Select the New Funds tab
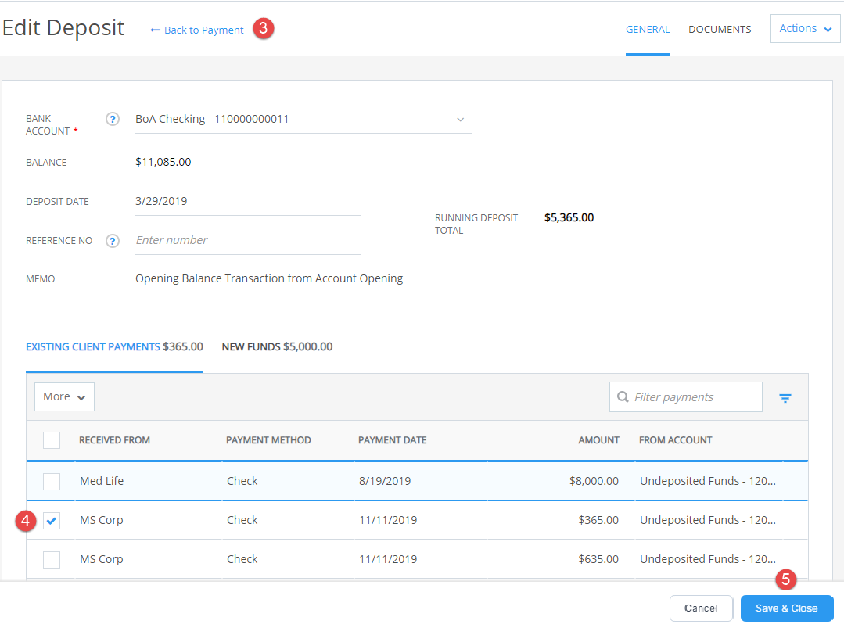 coord(277,347)
